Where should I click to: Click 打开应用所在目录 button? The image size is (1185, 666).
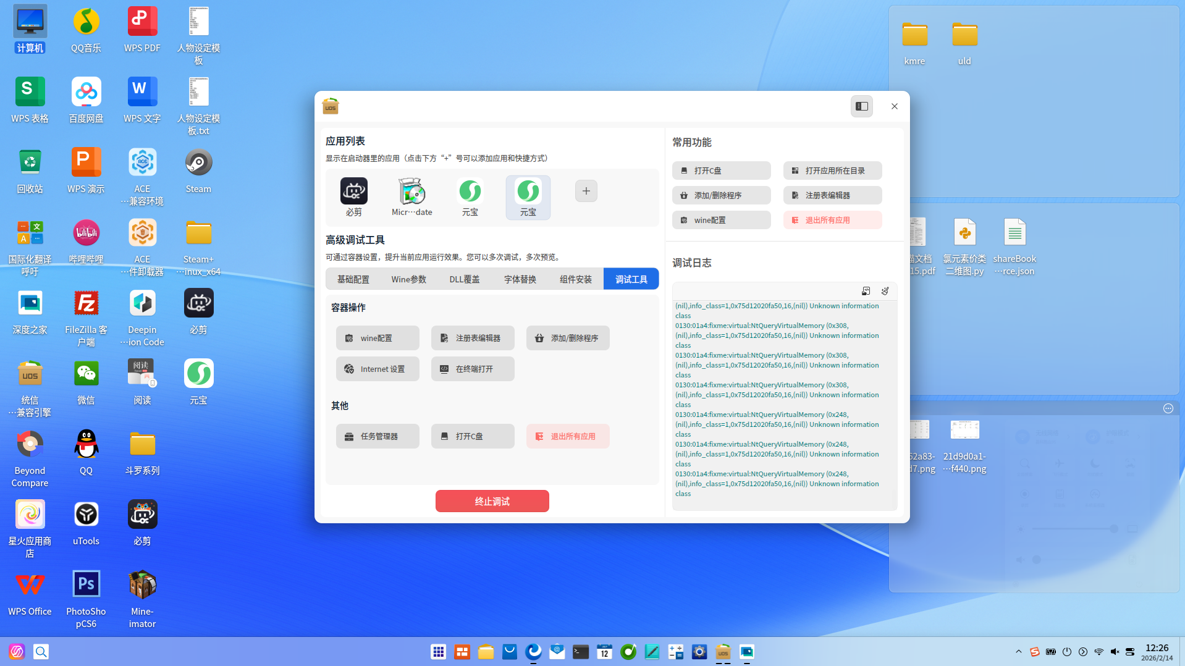tap(833, 171)
